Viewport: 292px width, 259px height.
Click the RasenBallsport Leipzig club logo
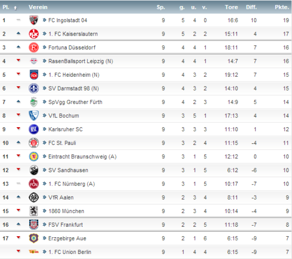33,61
